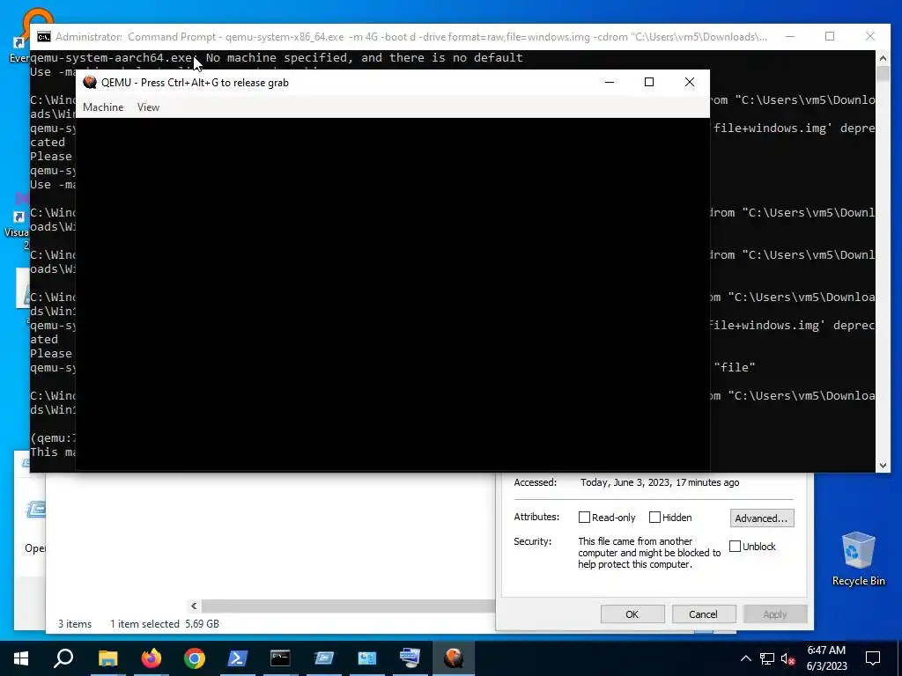Open PowerShell from the taskbar

coord(238,658)
